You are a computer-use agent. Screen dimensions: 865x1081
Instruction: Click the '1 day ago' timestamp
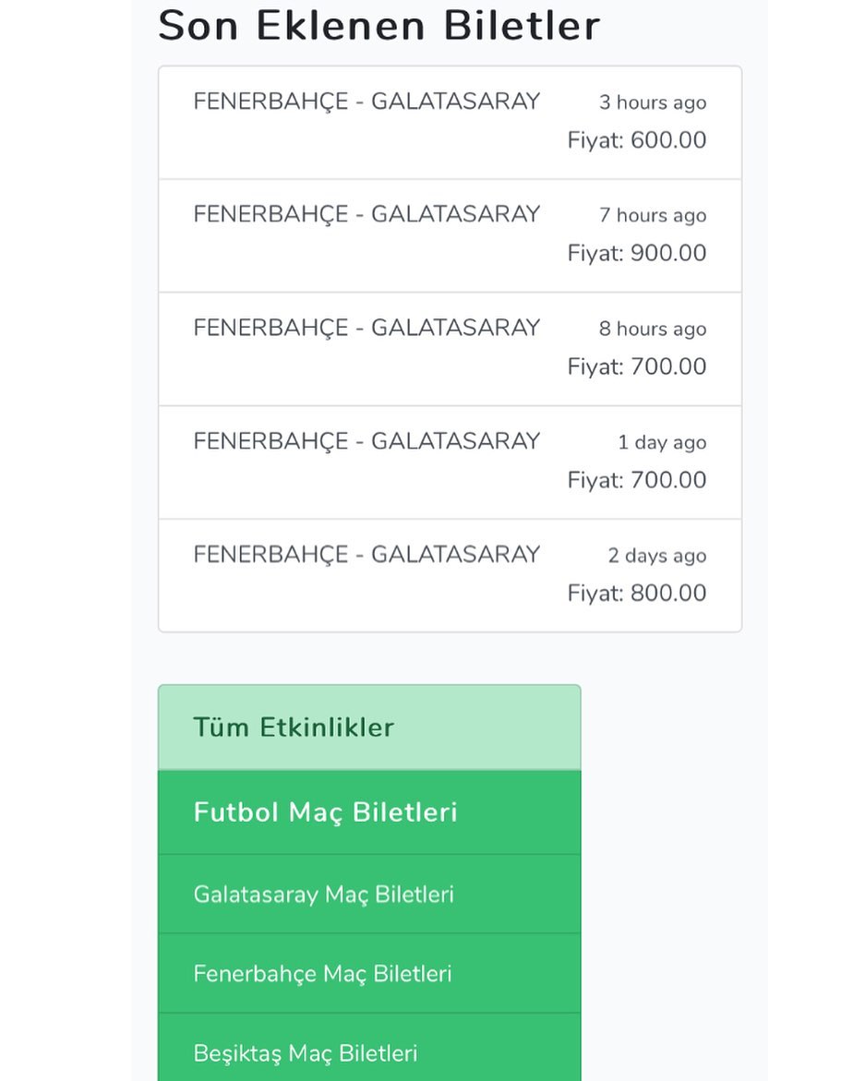click(662, 442)
